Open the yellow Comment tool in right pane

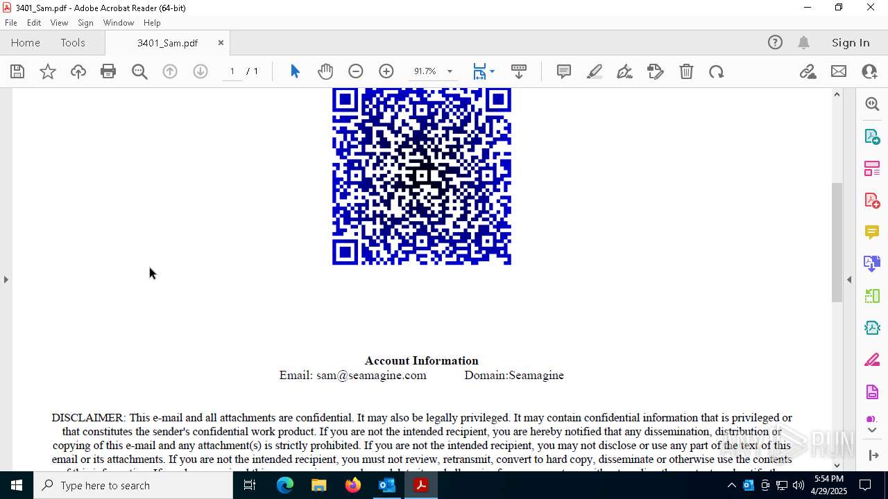872,232
